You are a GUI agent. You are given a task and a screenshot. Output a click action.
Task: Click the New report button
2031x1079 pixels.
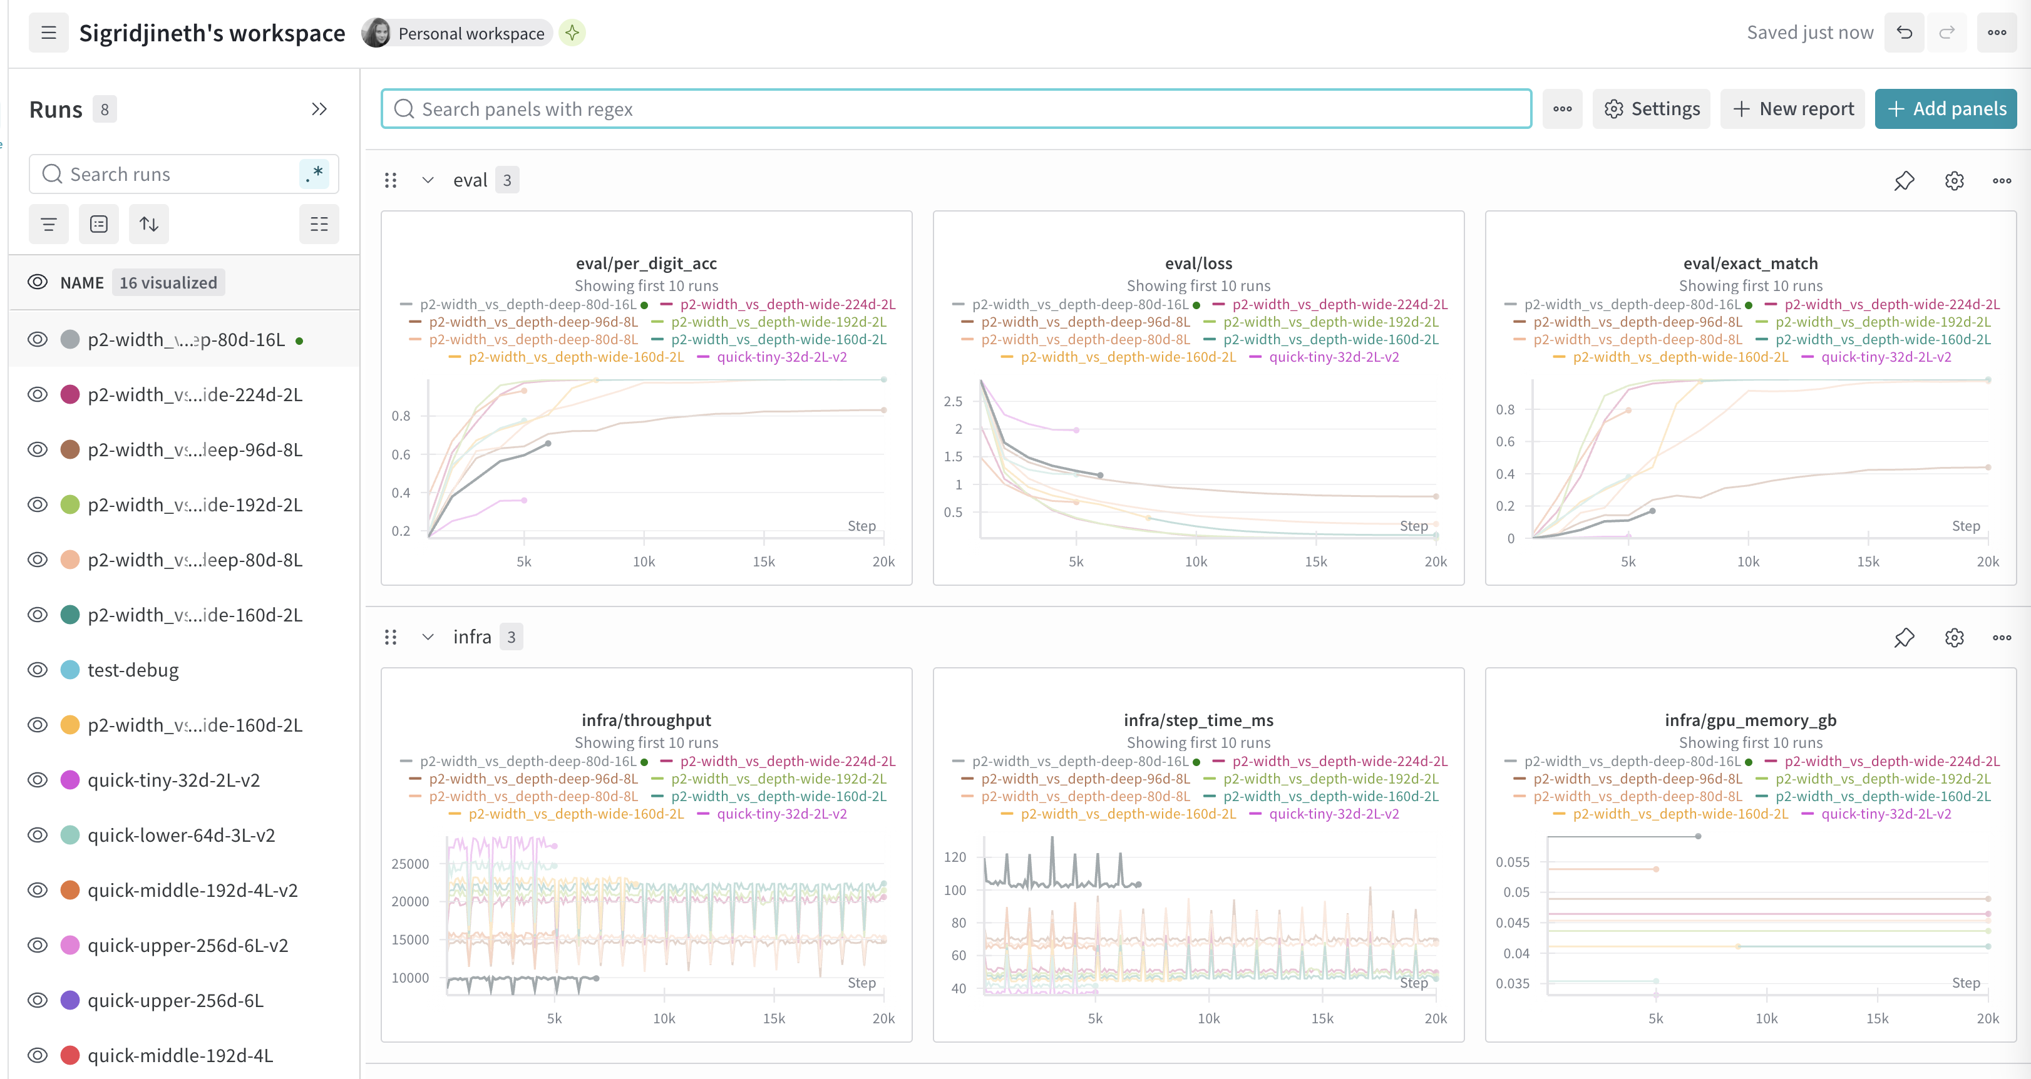(1792, 109)
